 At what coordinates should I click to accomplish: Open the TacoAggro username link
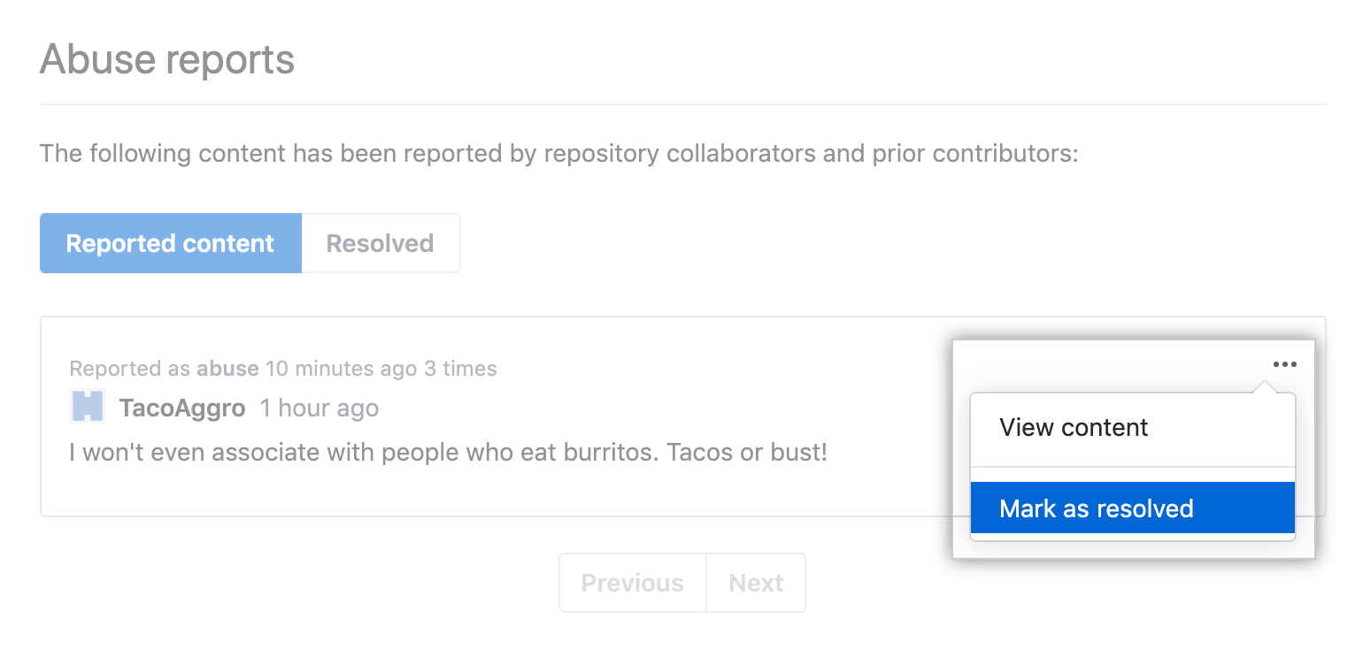[x=182, y=408]
